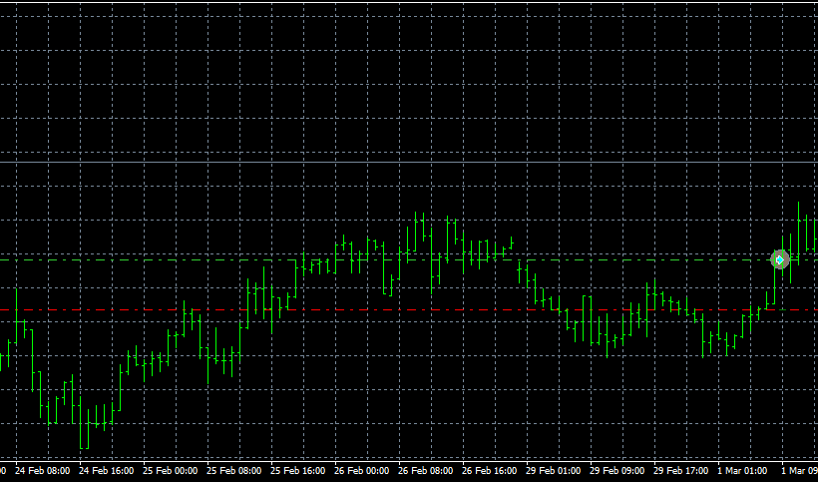
Task: Click the 29 Feb 01:00 time label
Action: pyautogui.click(x=554, y=470)
